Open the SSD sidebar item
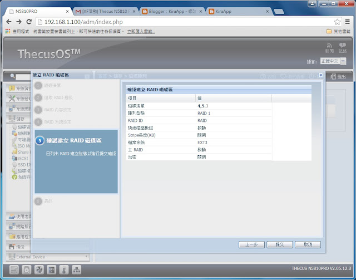This screenshot has width=356, height=280. click(x=21, y=165)
